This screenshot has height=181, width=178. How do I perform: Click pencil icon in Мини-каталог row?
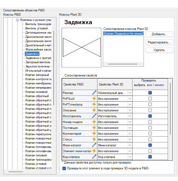click(x=94, y=145)
